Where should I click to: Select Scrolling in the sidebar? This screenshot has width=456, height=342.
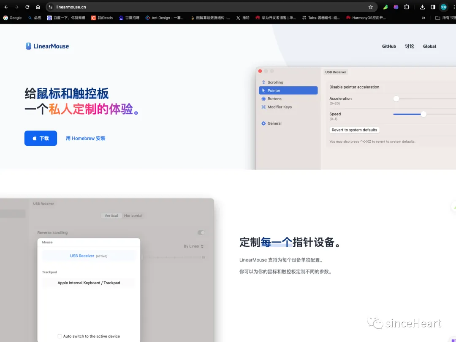point(288,83)
